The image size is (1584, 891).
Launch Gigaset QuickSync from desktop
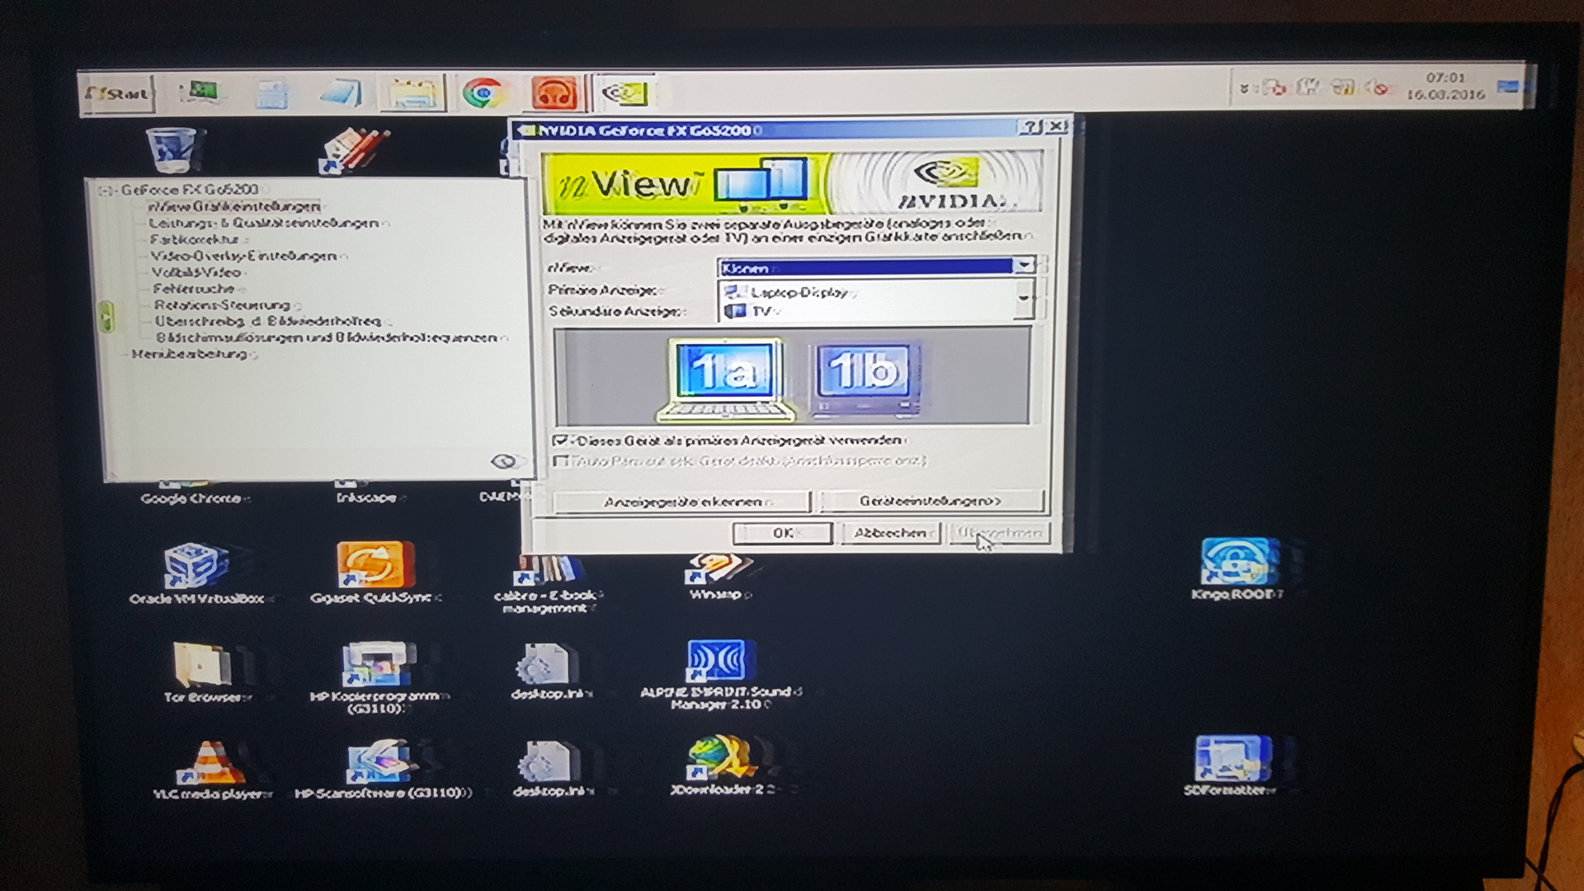375,573
